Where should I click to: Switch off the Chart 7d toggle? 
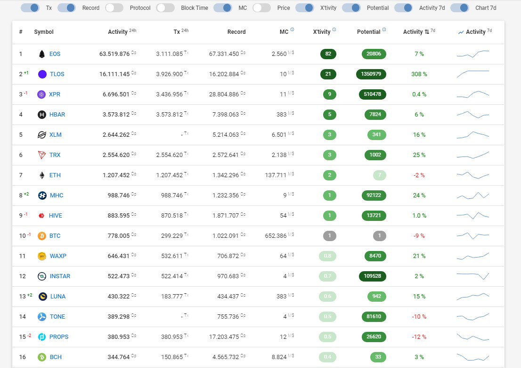coord(460,8)
